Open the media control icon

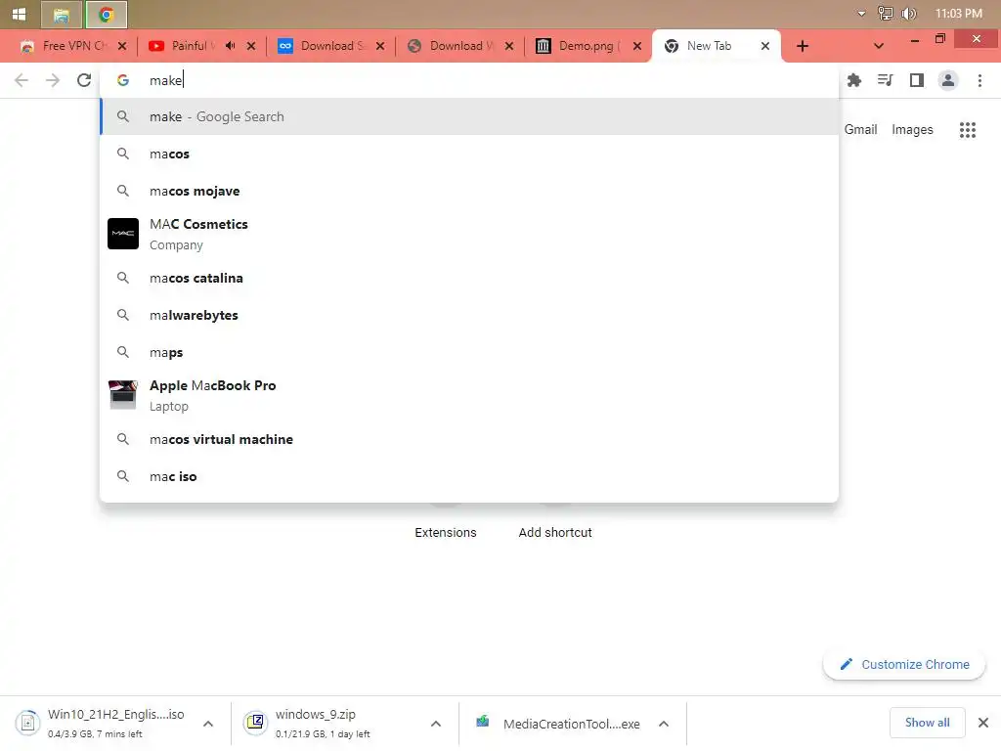(x=886, y=80)
